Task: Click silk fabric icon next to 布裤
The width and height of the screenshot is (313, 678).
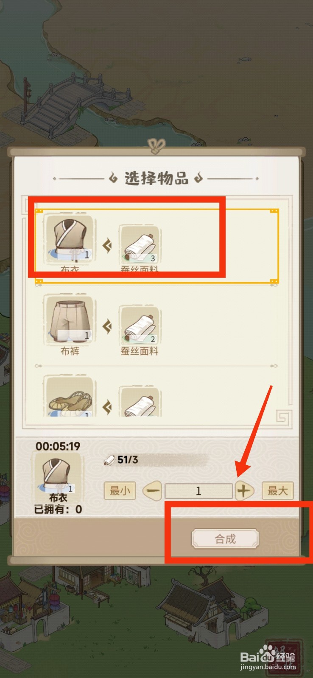Action: click(x=140, y=325)
